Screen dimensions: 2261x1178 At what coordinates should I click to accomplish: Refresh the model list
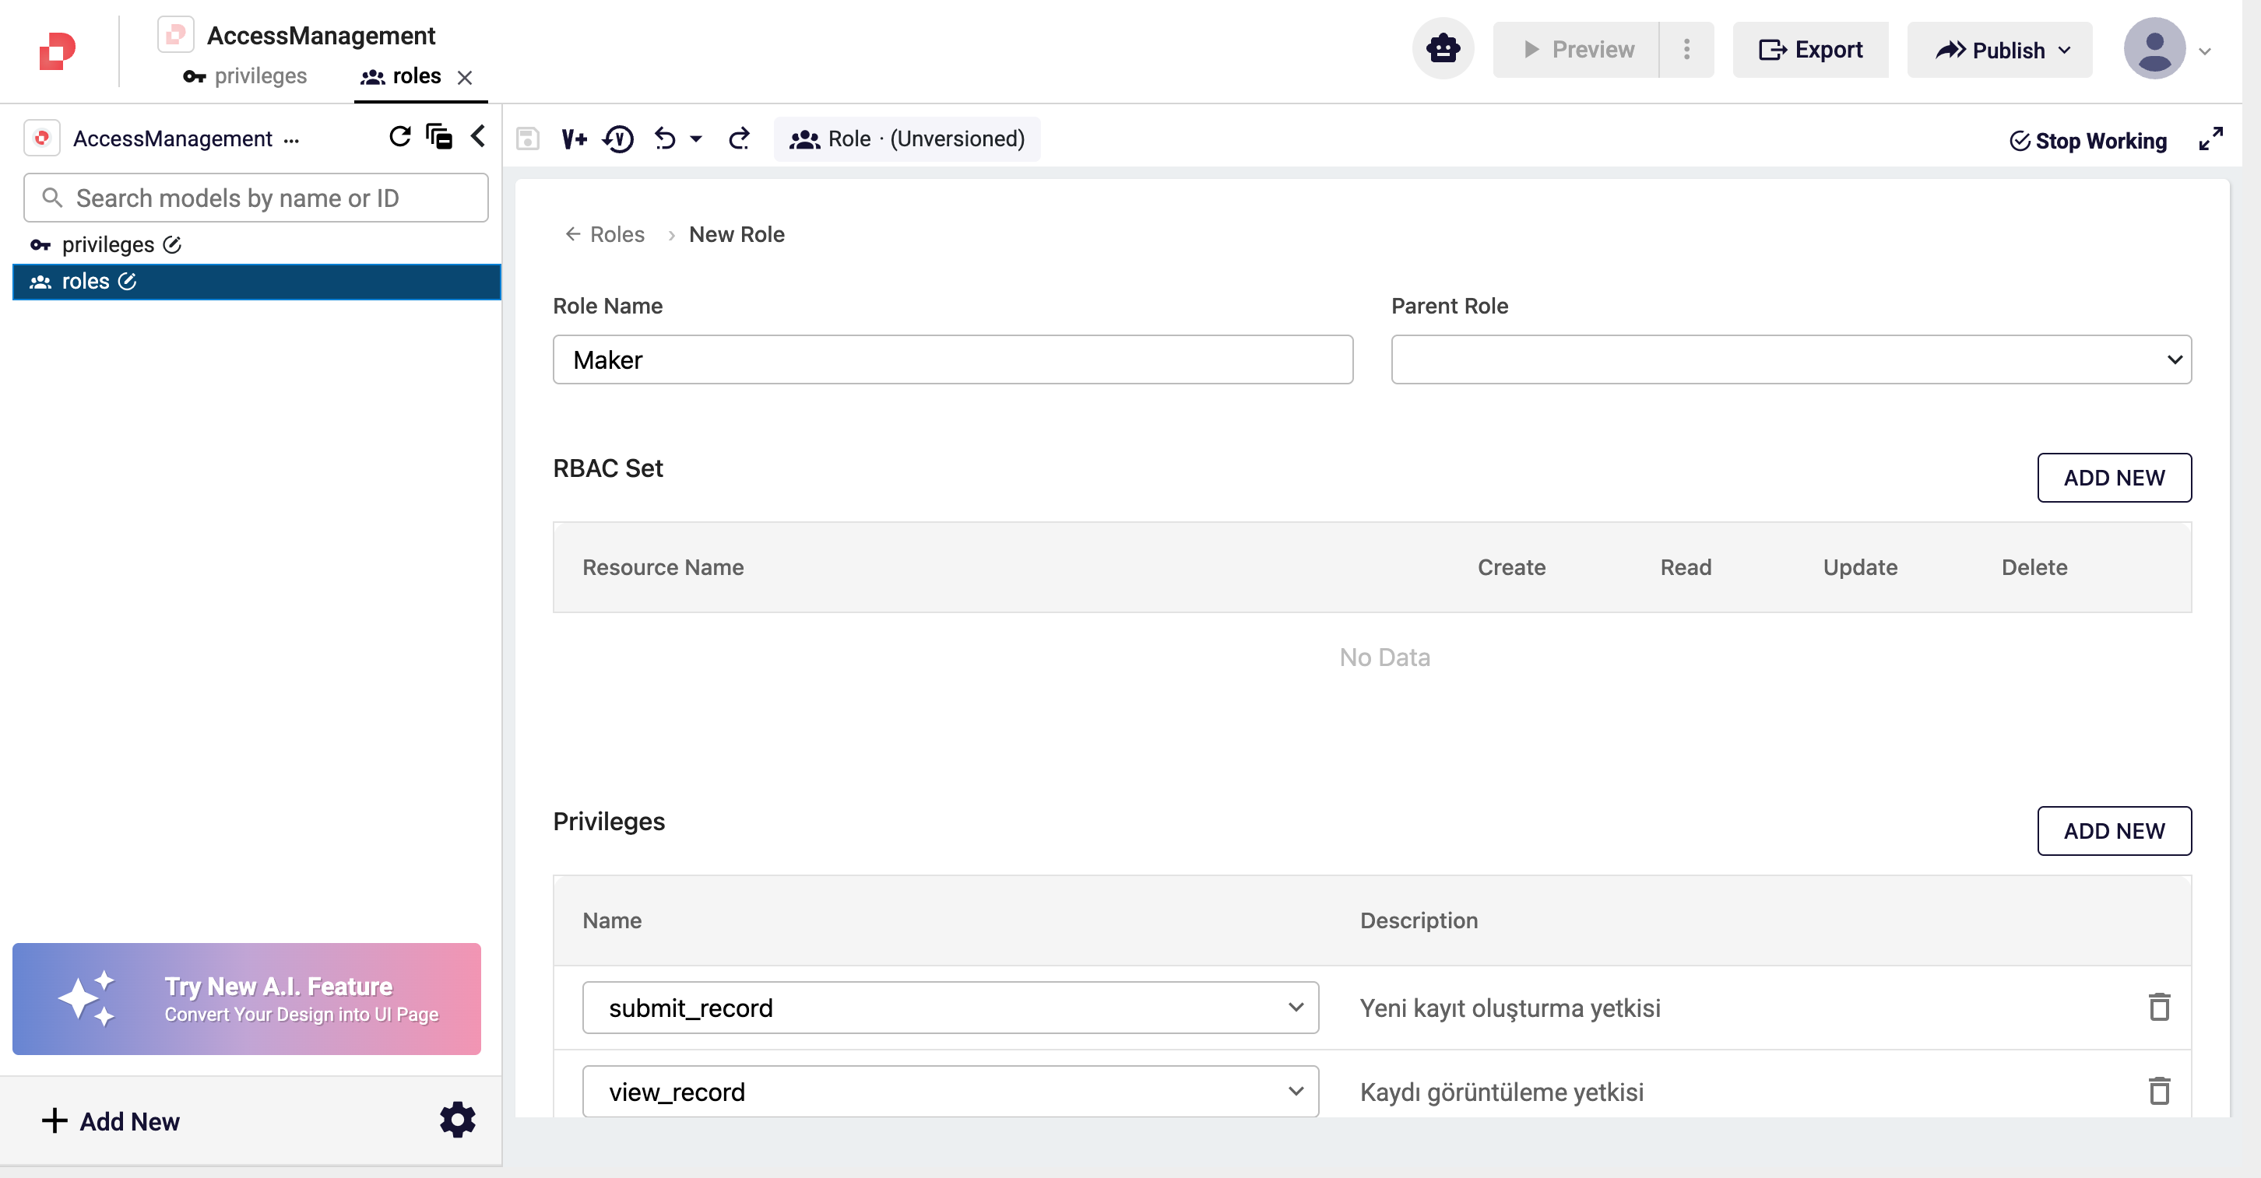coord(399,136)
